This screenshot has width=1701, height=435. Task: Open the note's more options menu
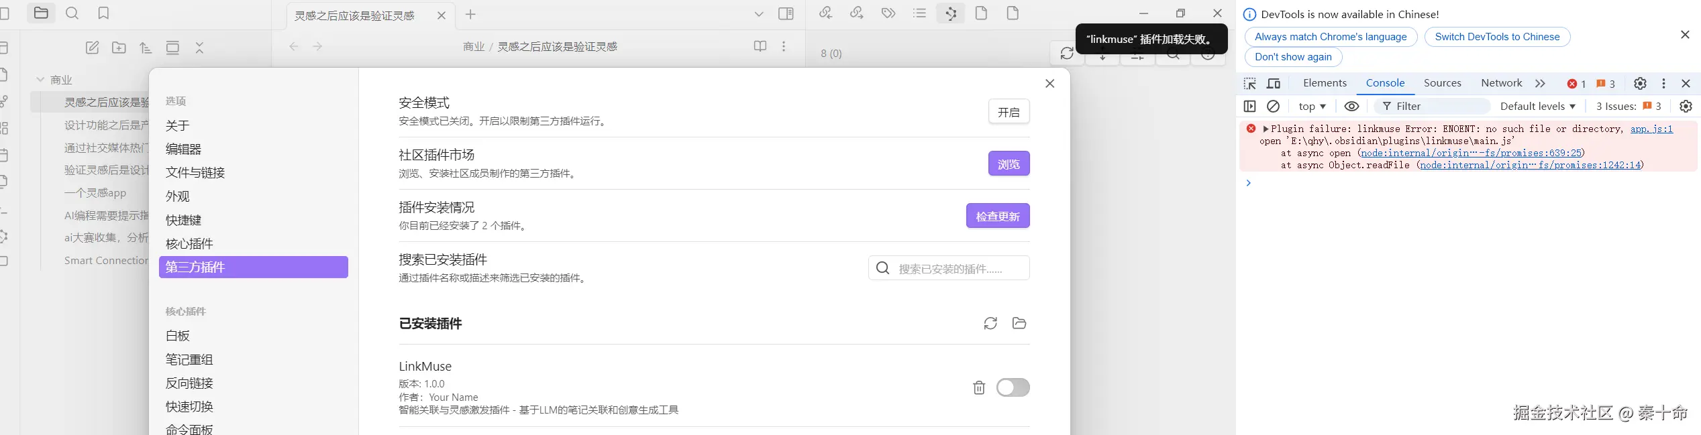pos(784,46)
